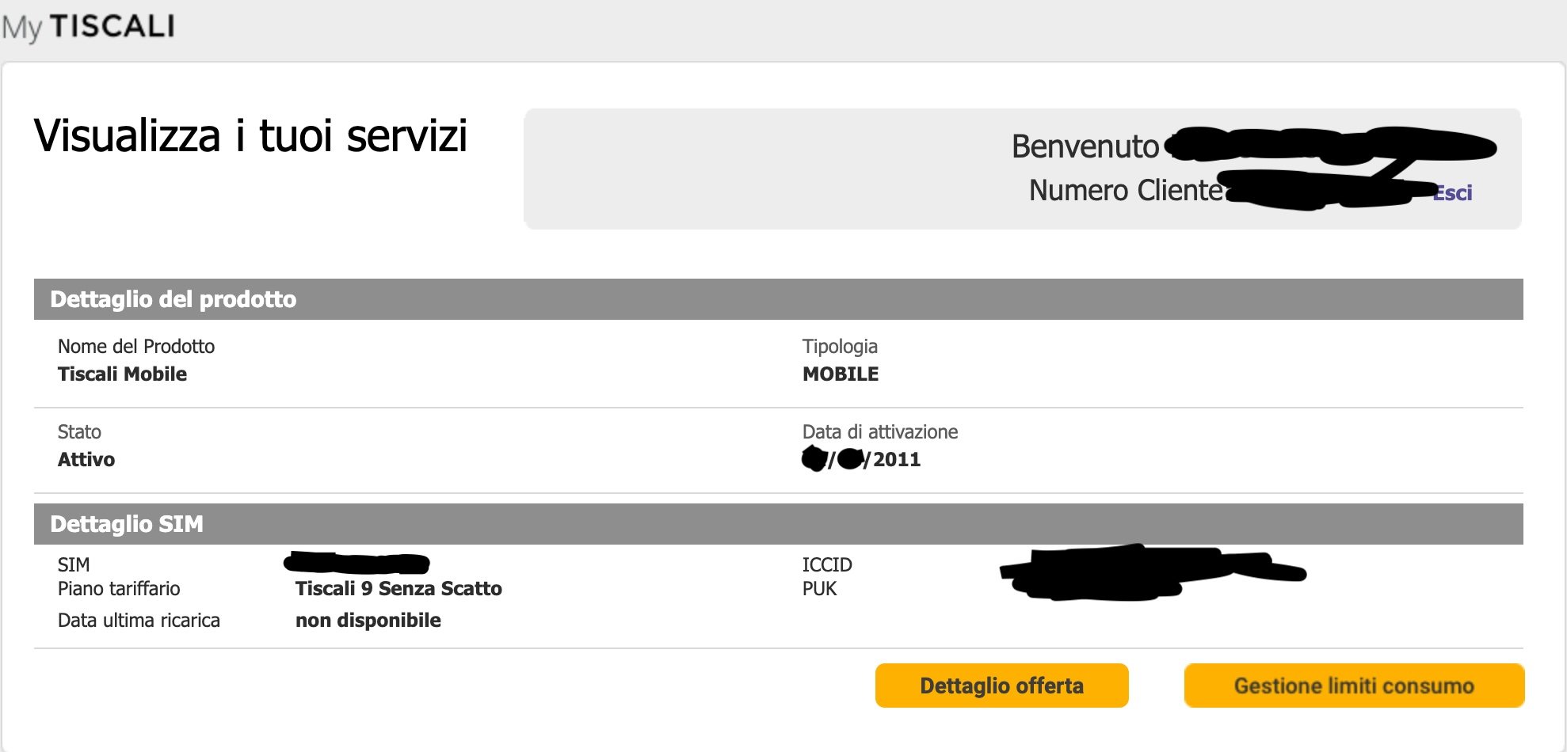
Task: Select the Visualizza i tuoi servizi heading
Action: [250, 135]
